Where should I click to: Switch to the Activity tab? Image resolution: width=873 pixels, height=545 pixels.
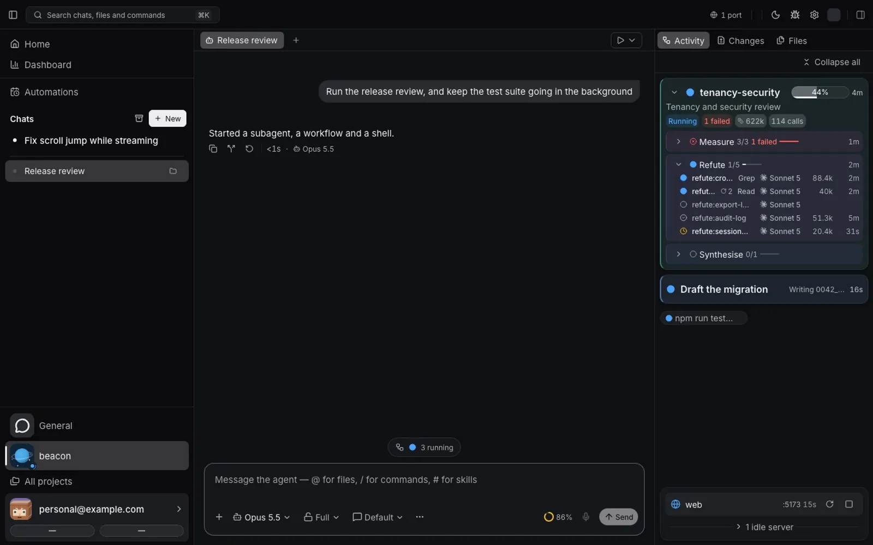683,41
